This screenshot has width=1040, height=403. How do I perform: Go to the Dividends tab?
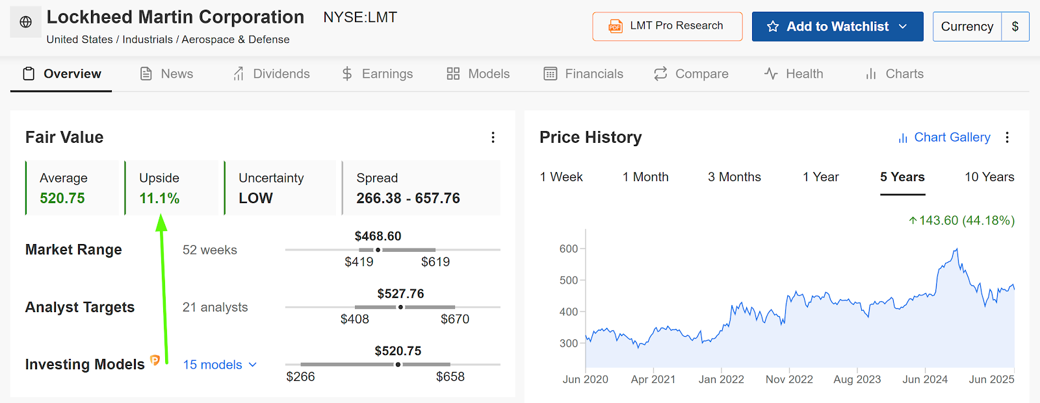[x=271, y=74]
